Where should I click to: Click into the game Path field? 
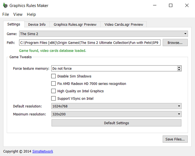click(x=90, y=43)
